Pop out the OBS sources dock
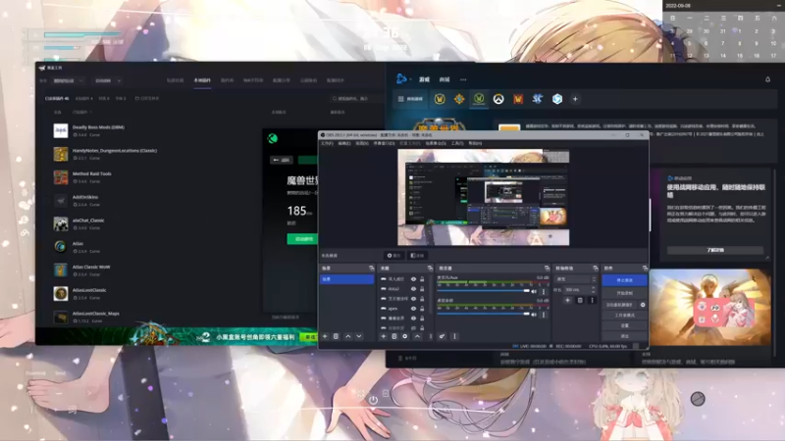This screenshot has height=441, width=785. click(430, 269)
